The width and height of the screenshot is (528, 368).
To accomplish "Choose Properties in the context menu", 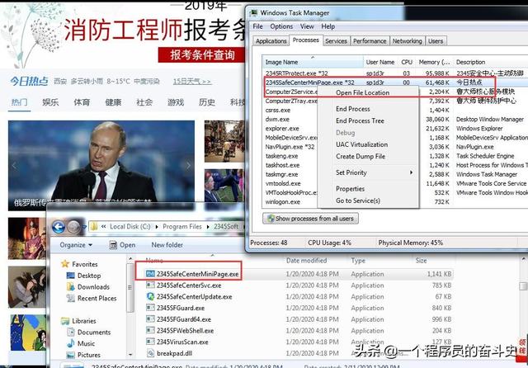I will pos(369,189).
